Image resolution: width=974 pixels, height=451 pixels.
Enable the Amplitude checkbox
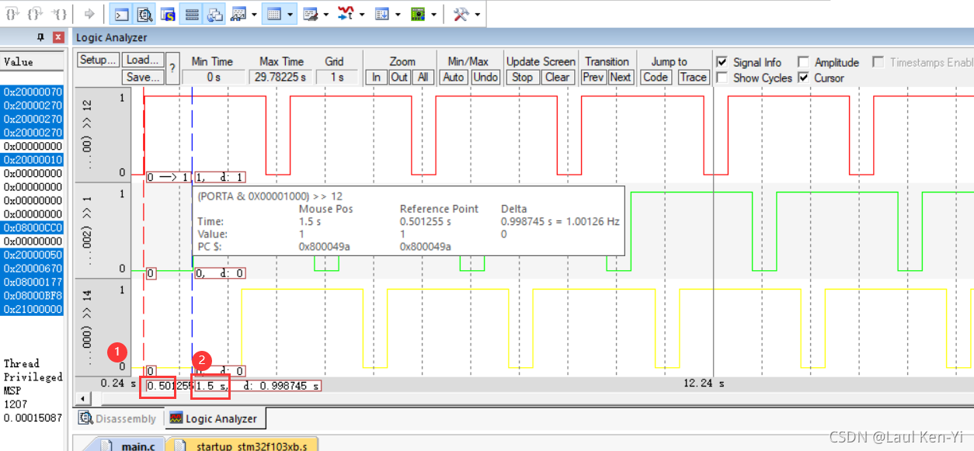point(803,62)
